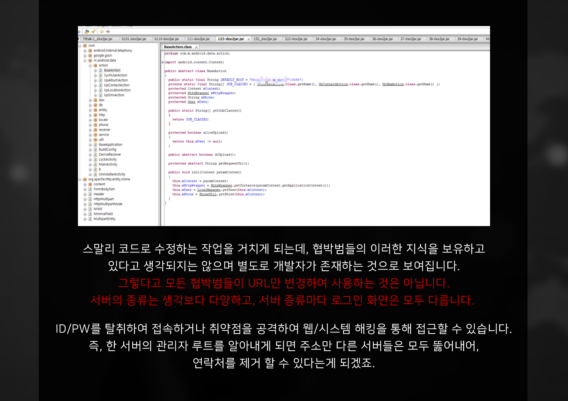Click the MainActivity class file icon
Screen dimensions: 568x401
pyautogui.click(x=95, y=165)
